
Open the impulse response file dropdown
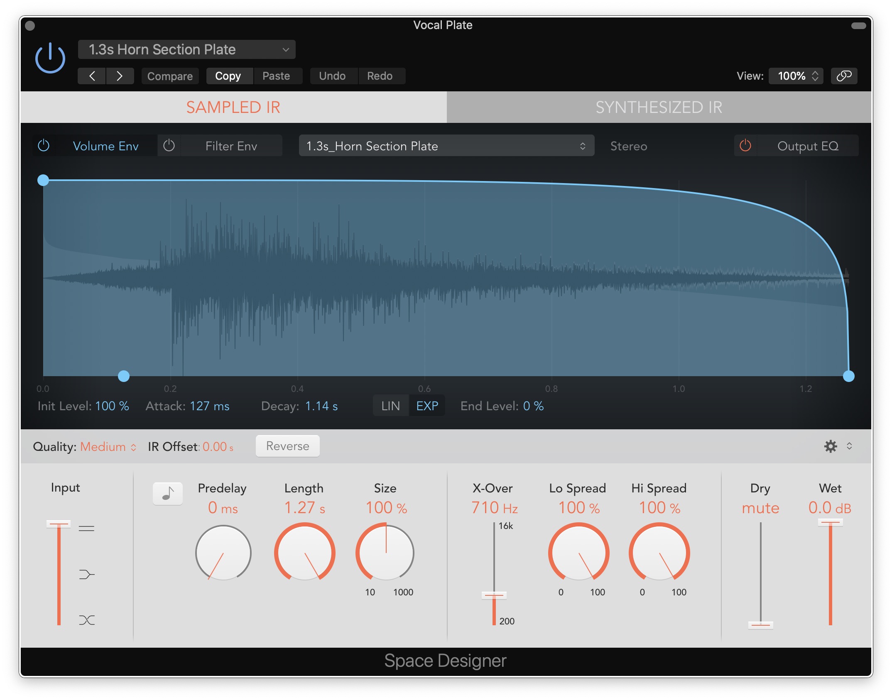pos(446,146)
